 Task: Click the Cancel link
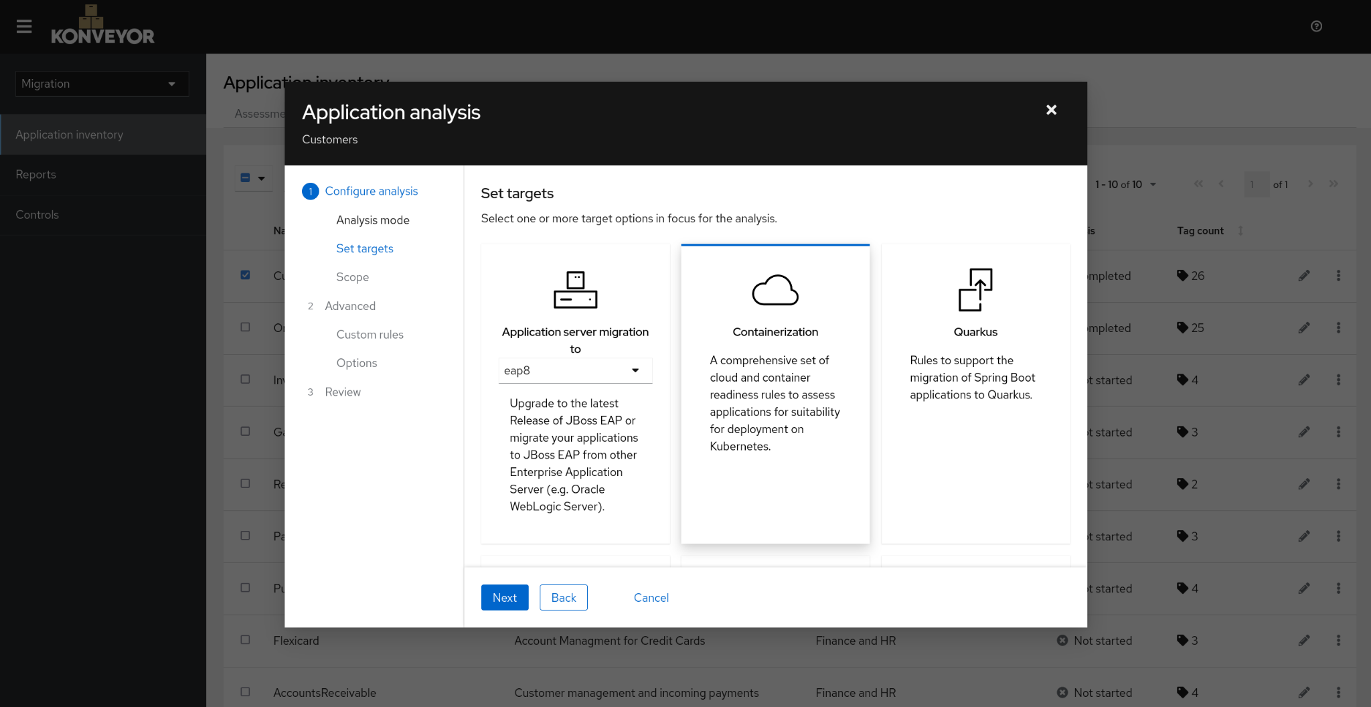[x=651, y=598]
